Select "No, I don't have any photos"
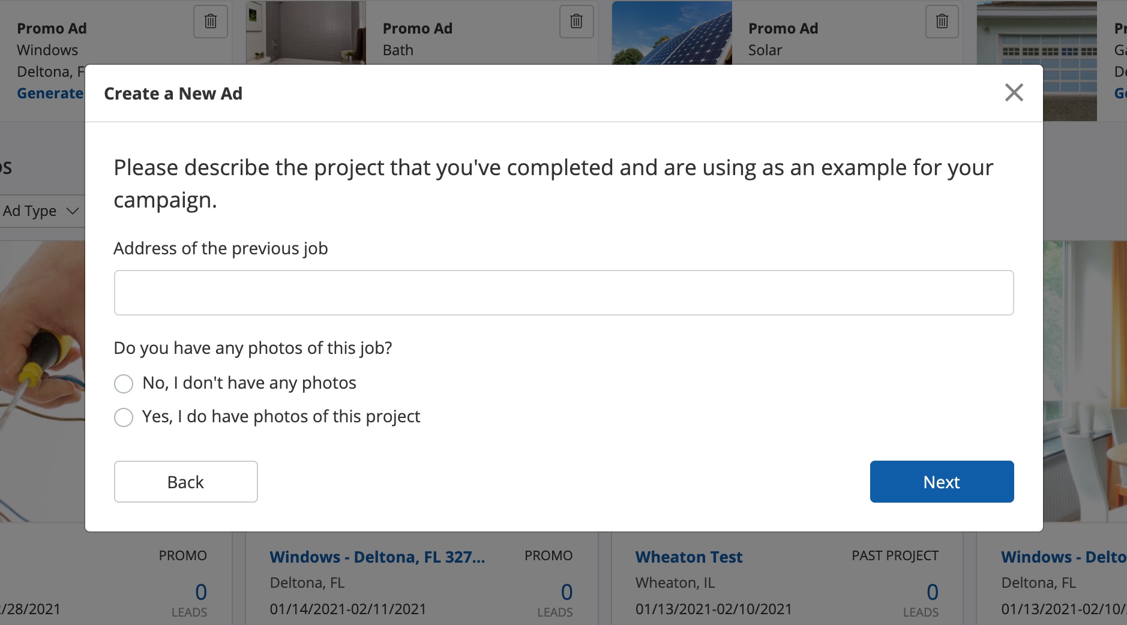 [x=124, y=384]
